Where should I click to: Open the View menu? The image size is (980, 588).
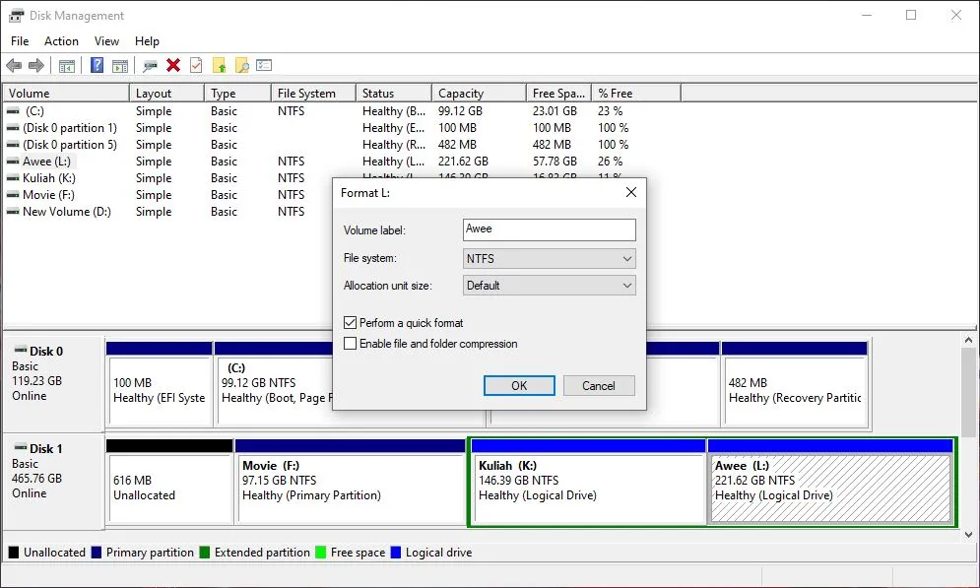(106, 41)
